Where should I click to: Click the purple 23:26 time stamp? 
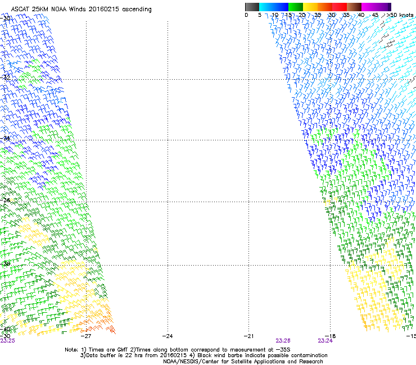[x=283, y=341]
